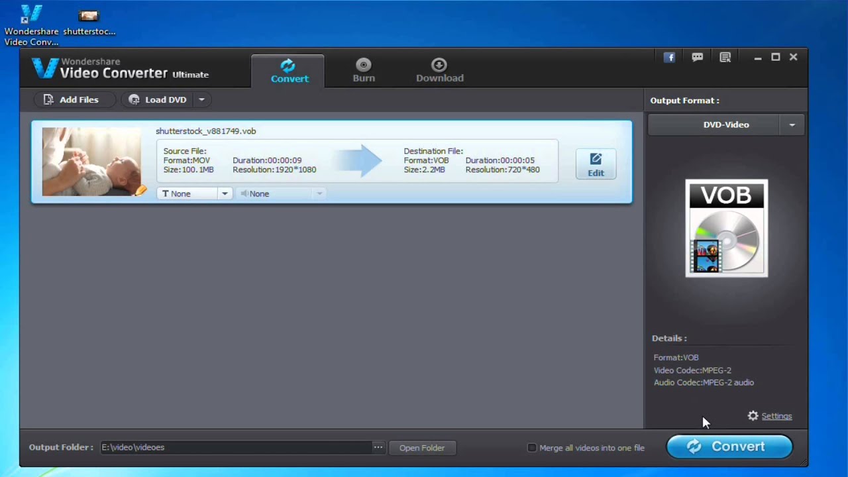Click the big Convert button

tap(729, 447)
